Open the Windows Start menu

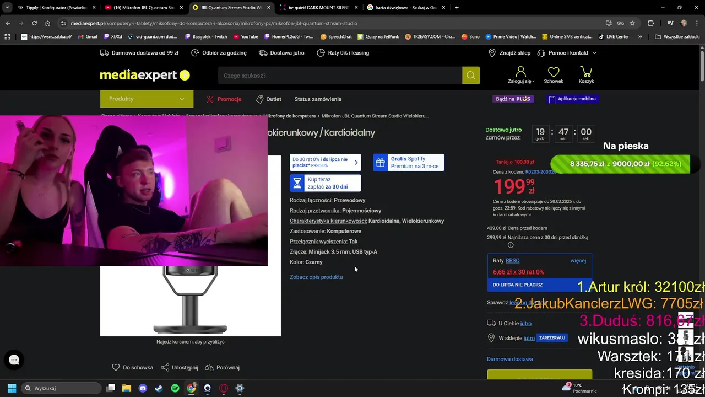tap(12, 388)
